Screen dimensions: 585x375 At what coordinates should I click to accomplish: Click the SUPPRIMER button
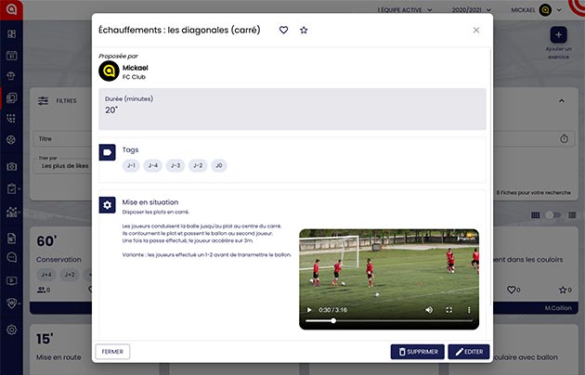click(417, 352)
